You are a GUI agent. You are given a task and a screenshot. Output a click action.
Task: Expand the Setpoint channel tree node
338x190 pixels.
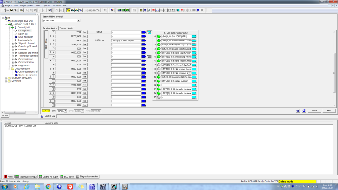(13, 43)
